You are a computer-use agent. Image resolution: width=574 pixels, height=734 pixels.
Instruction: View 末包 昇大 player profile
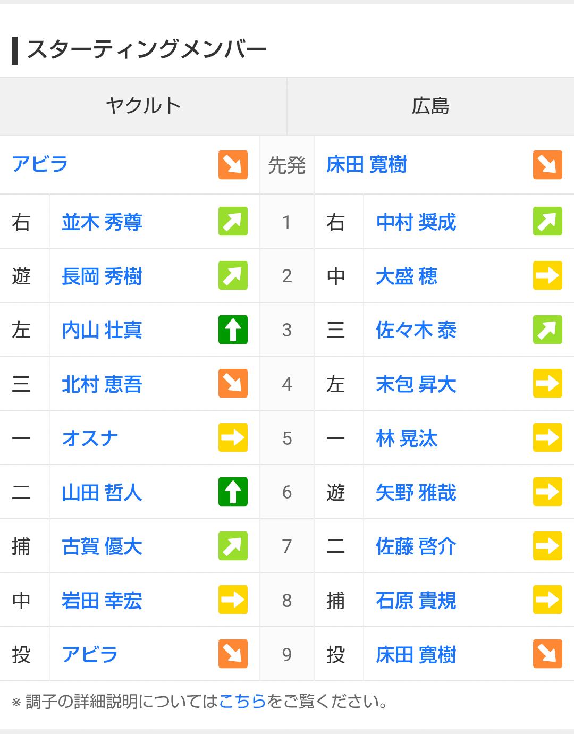(x=416, y=384)
